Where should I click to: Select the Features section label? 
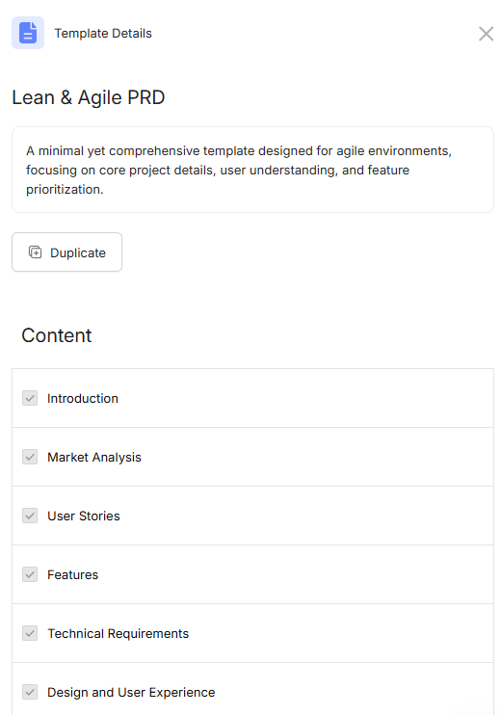pyautogui.click(x=72, y=575)
